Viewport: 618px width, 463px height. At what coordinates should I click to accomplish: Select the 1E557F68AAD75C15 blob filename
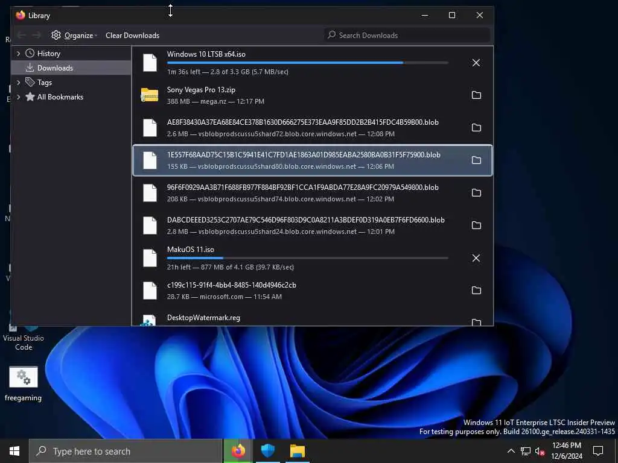pyautogui.click(x=304, y=155)
